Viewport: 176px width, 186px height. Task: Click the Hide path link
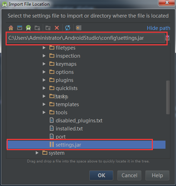[x=158, y=28]
